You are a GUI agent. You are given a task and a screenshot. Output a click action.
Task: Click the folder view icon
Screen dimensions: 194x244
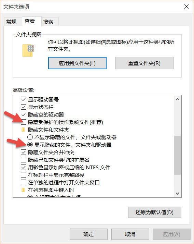[28, 50]
